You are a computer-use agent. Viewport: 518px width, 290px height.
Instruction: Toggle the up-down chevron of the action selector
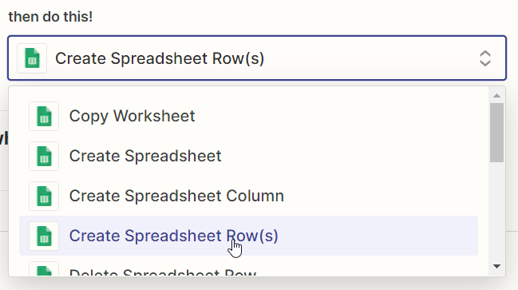(x=485, y=58)
